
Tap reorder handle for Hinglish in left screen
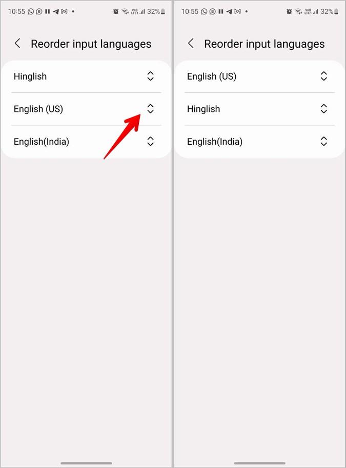151,76
